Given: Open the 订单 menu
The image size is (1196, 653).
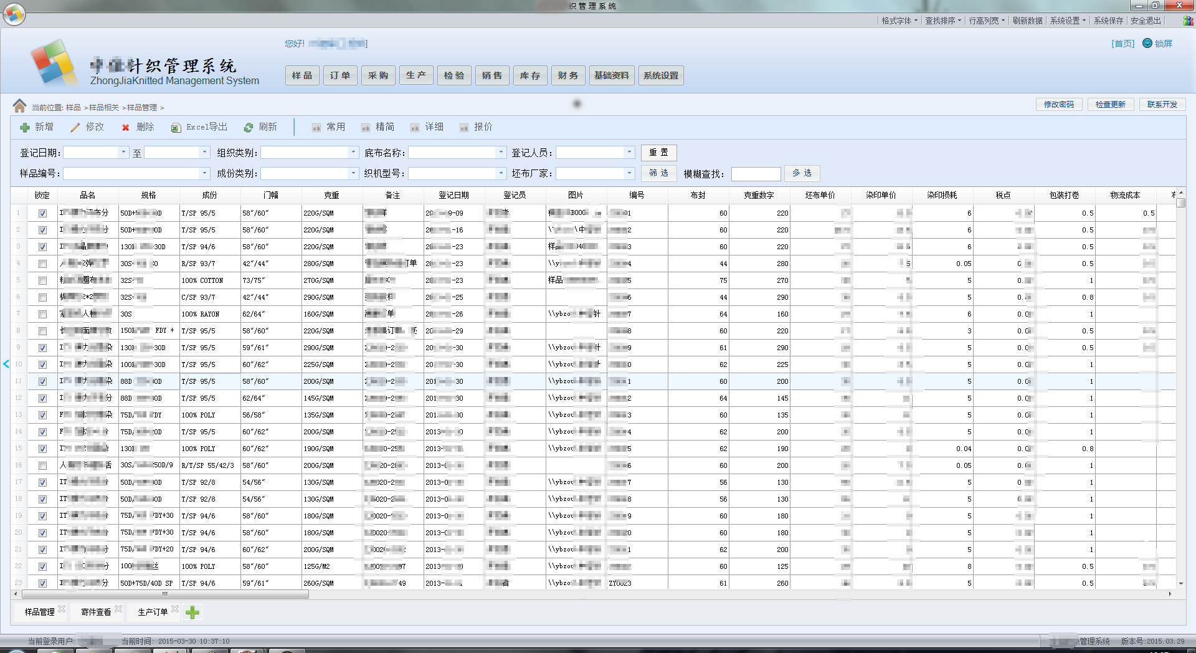Looking at the screenshot, I should coord(340,75).
